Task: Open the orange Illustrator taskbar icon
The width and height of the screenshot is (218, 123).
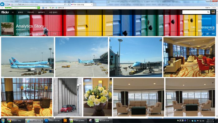Action: pos(65,121)
